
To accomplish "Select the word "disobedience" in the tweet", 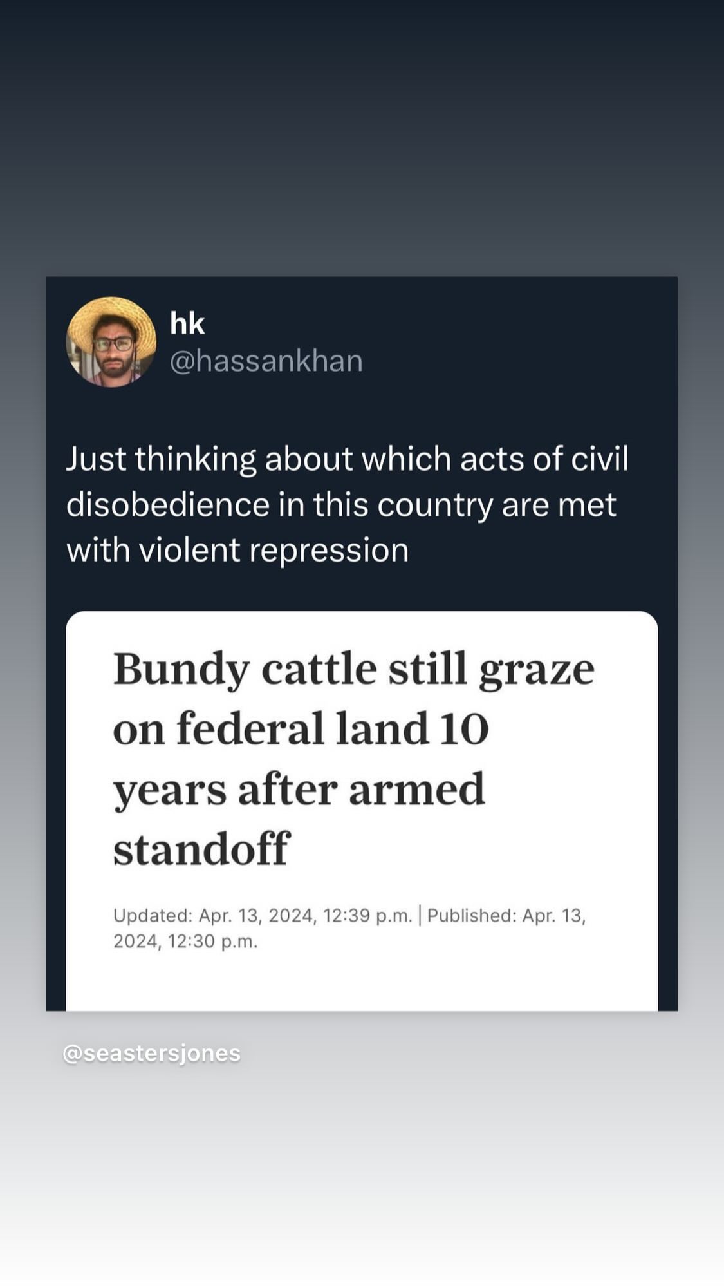I will coord(167,504).
